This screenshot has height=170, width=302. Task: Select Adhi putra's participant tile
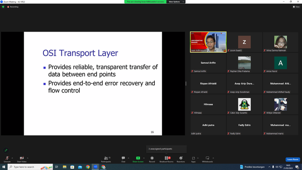208,125
